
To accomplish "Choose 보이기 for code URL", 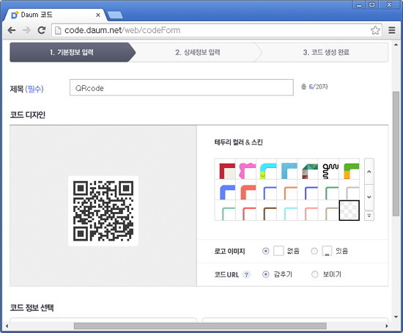I will coord(315,274).
